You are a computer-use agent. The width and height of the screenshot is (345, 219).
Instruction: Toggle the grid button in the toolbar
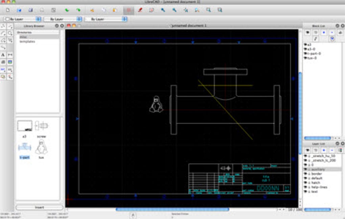click(129, 10)
